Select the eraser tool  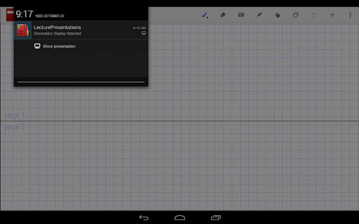(223, 15)
